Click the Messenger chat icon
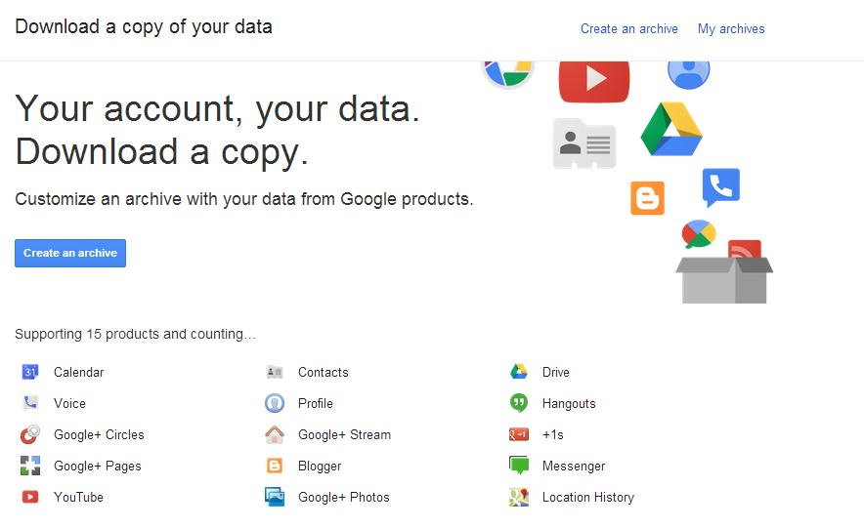Image resolution: width=864 pixels, height=528 pixels. [519, 466]
